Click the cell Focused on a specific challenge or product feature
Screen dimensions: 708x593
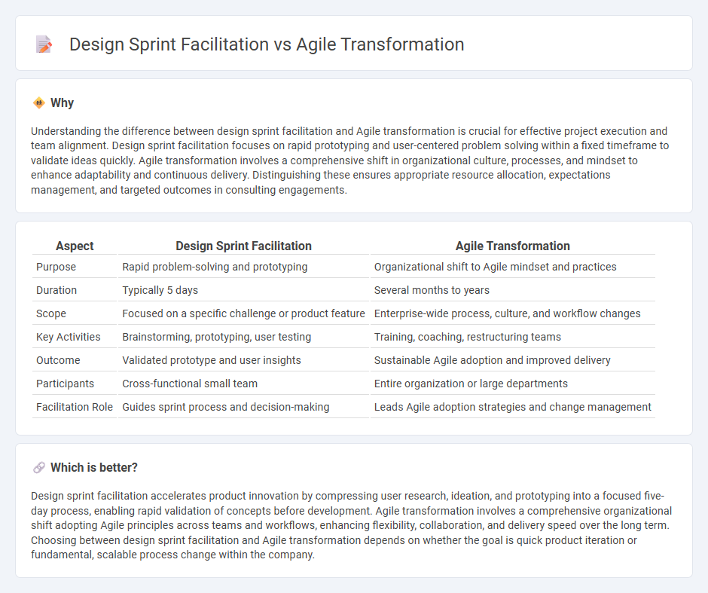[243, 313]
